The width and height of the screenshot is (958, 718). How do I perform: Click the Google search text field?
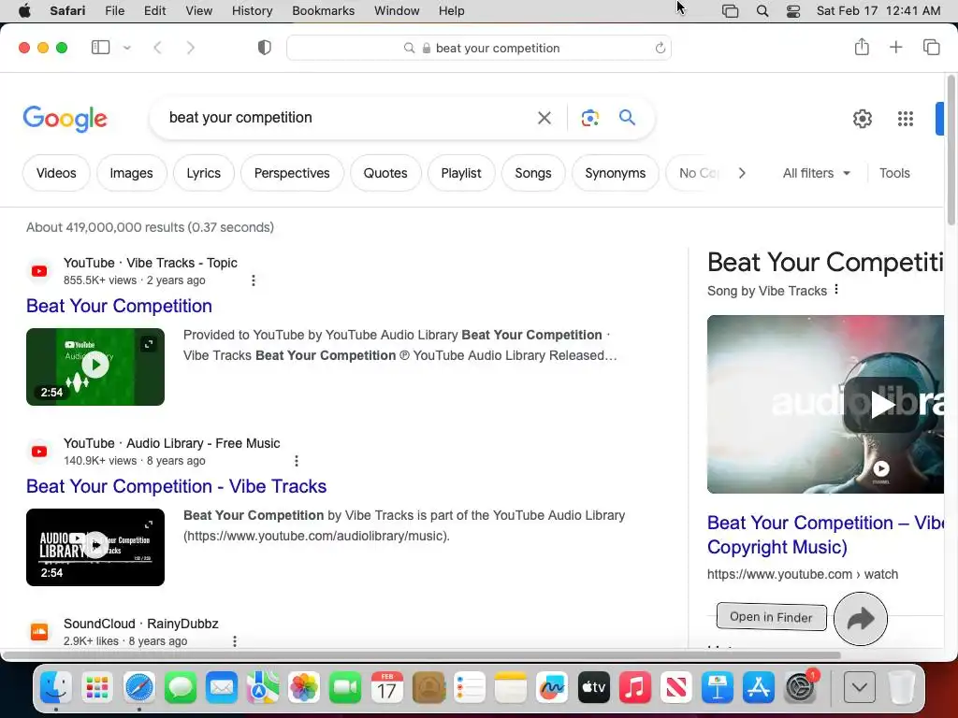345,117
